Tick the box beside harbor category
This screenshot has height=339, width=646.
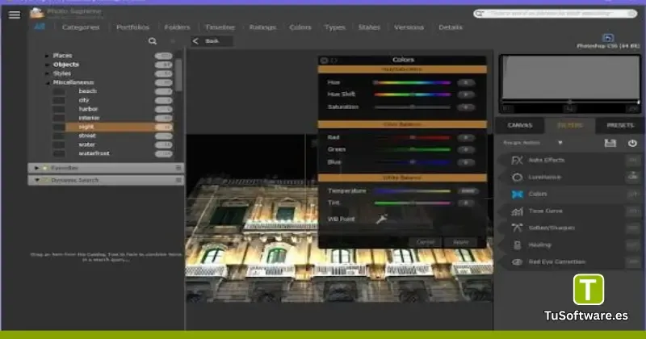[x=59, y=109]
